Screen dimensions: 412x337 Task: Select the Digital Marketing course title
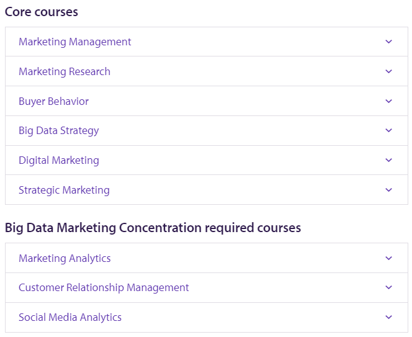pyautogui.click(x=59, y=160)
